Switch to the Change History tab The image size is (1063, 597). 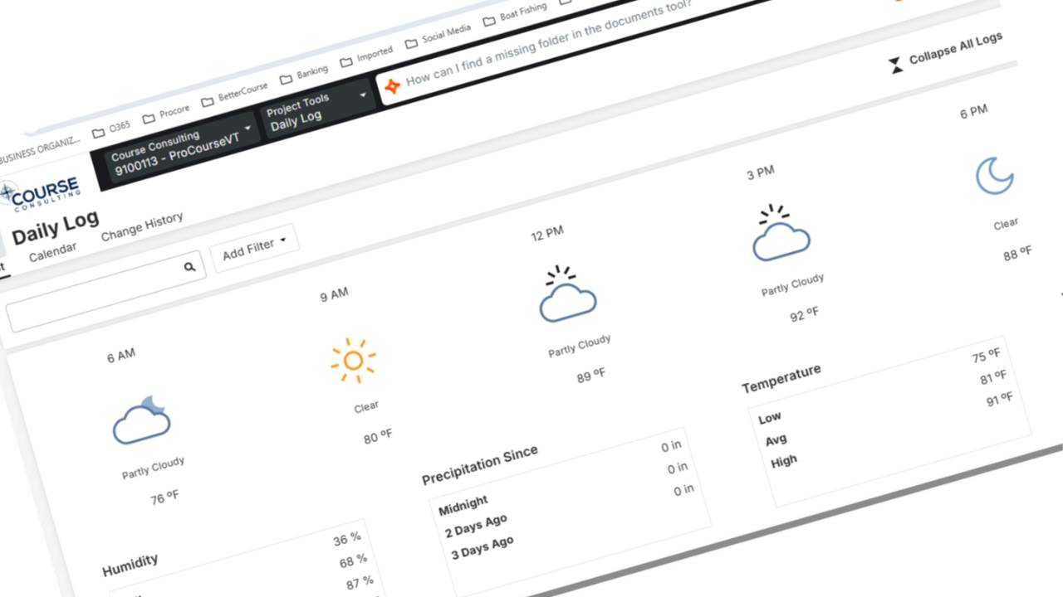(x=142, y=228)
